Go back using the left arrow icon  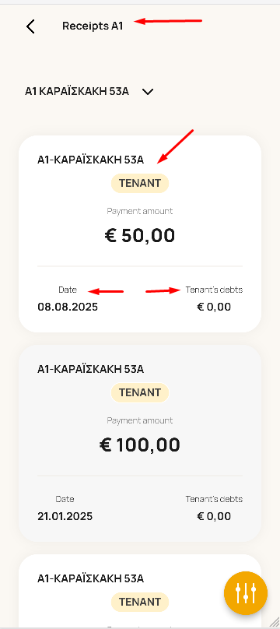(x=30, y=26)
